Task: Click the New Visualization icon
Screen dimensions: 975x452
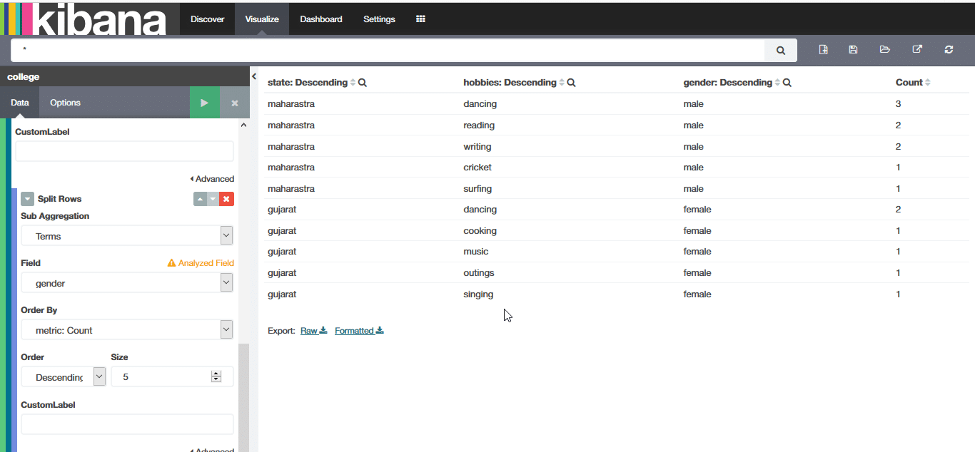Action: 823,50
